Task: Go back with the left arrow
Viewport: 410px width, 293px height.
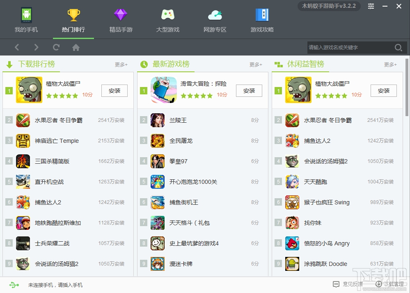Action: (x=17, y=47)
